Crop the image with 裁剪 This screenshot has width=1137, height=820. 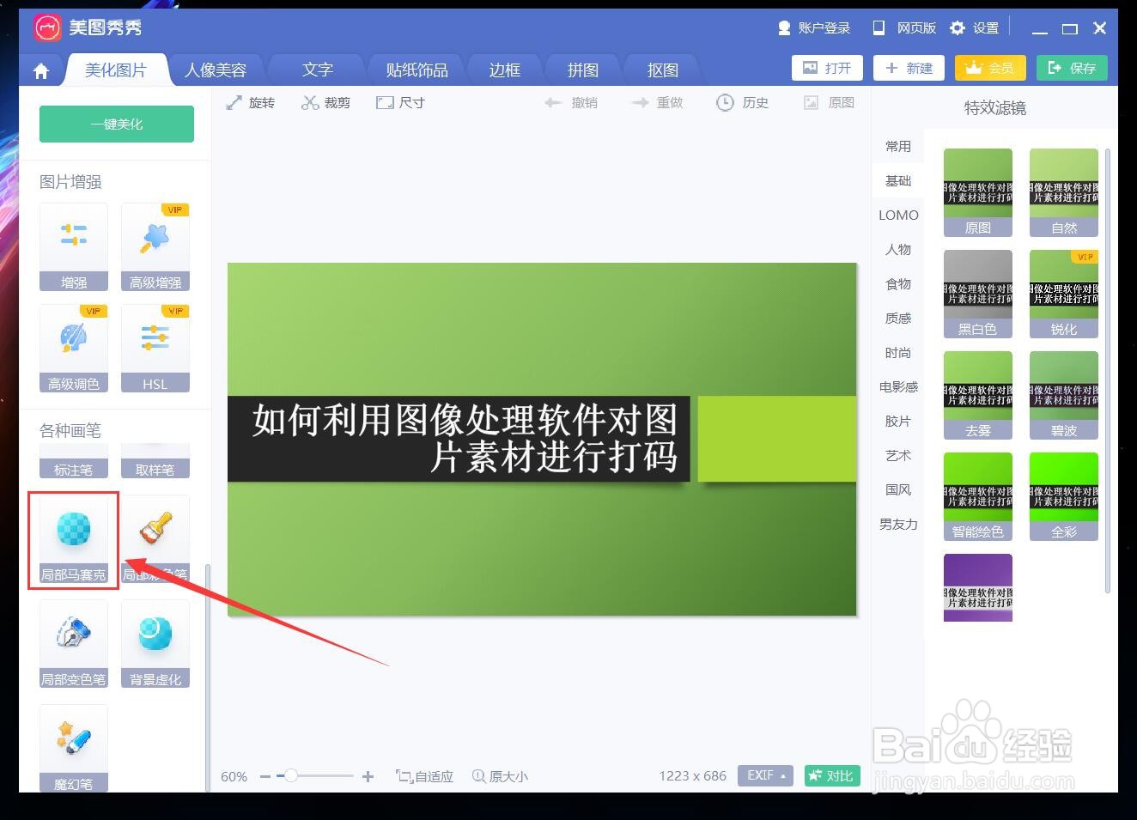pos(325,103)
